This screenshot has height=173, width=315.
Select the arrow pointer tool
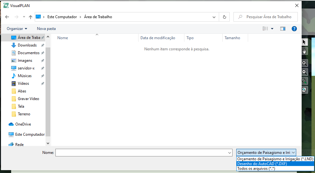(x=304, y=42)
